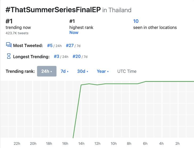Open Most Tweeted #5 24h ranking
Viewport: 194px width, 148px height.
point(50,45)
